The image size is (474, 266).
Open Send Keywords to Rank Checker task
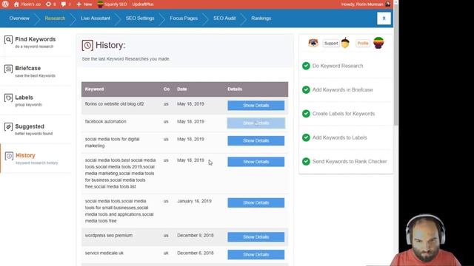tap(350, 161)
